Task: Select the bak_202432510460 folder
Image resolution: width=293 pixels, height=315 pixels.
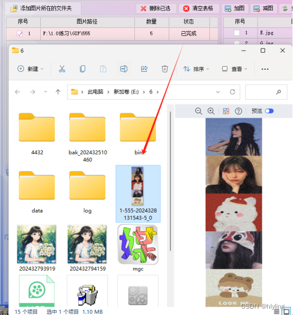Action: tap(87, 137)
